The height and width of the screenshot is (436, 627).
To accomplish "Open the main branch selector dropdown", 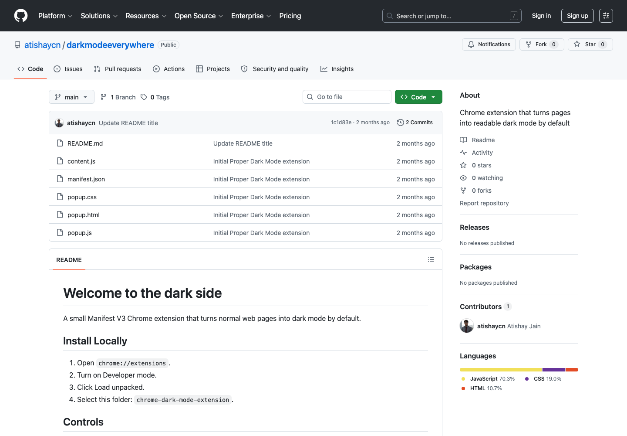I will pos(71,97).
